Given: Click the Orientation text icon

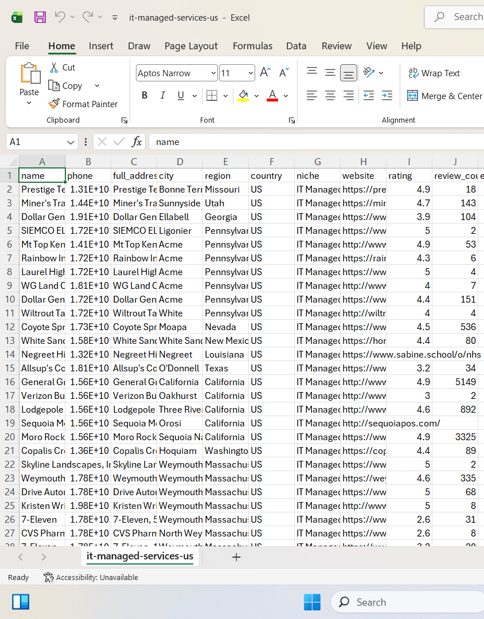Looking at the screenshot, I should click(x=369, y=72).
